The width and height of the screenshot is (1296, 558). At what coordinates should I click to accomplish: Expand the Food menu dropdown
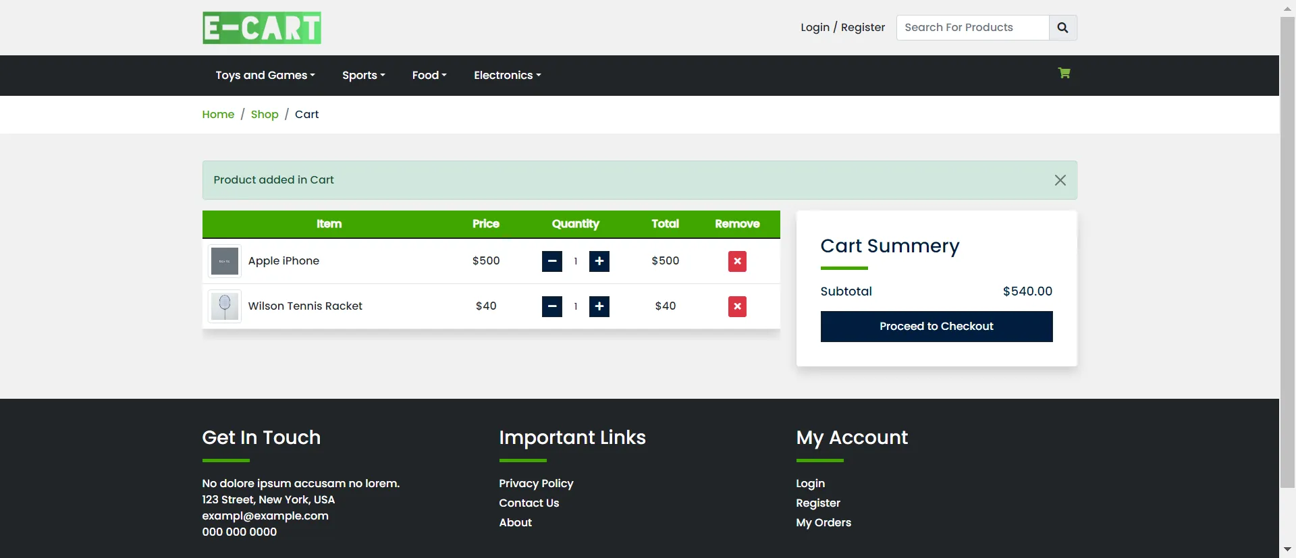(429, 76)
